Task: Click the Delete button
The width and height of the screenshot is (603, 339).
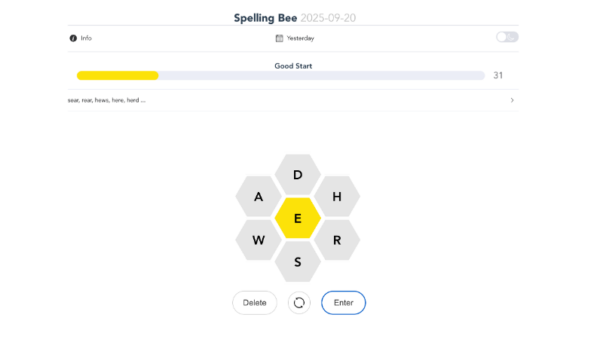Action: [x=255, y=303]
